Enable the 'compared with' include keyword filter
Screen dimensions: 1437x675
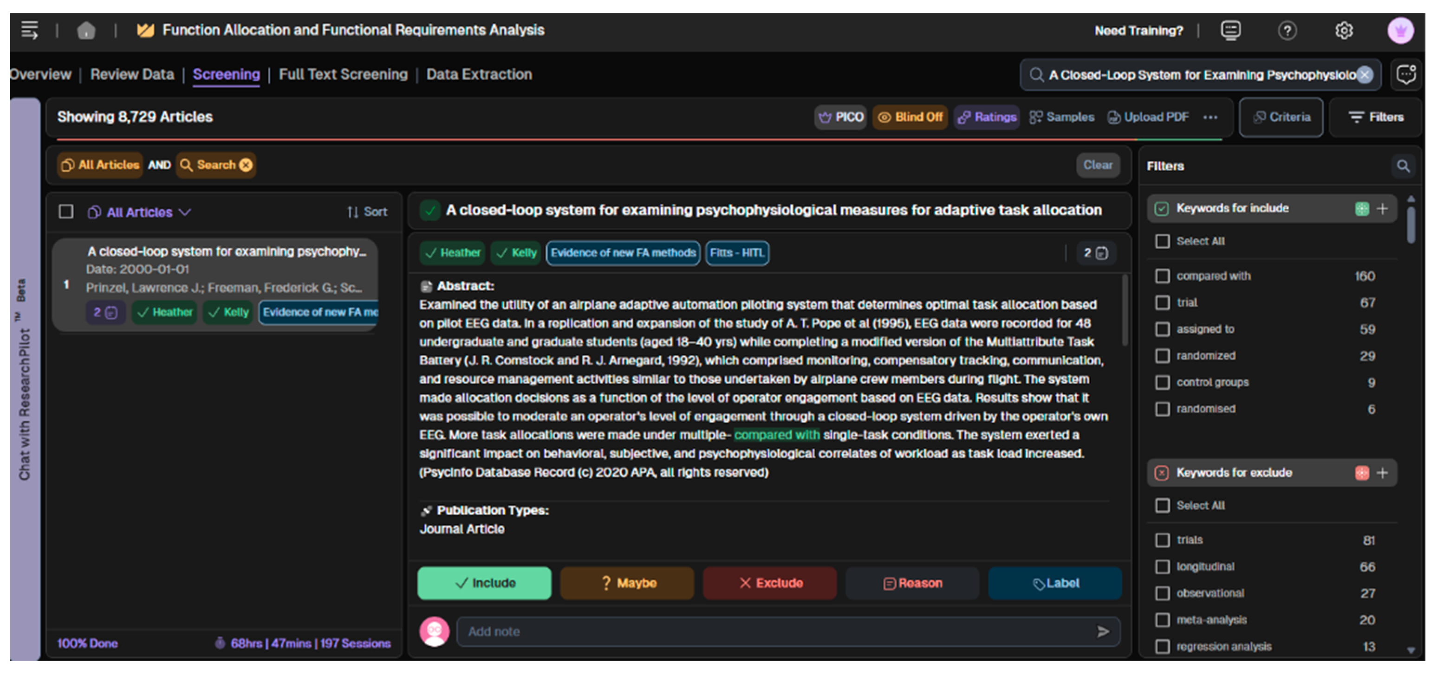tap(1163, 276)
